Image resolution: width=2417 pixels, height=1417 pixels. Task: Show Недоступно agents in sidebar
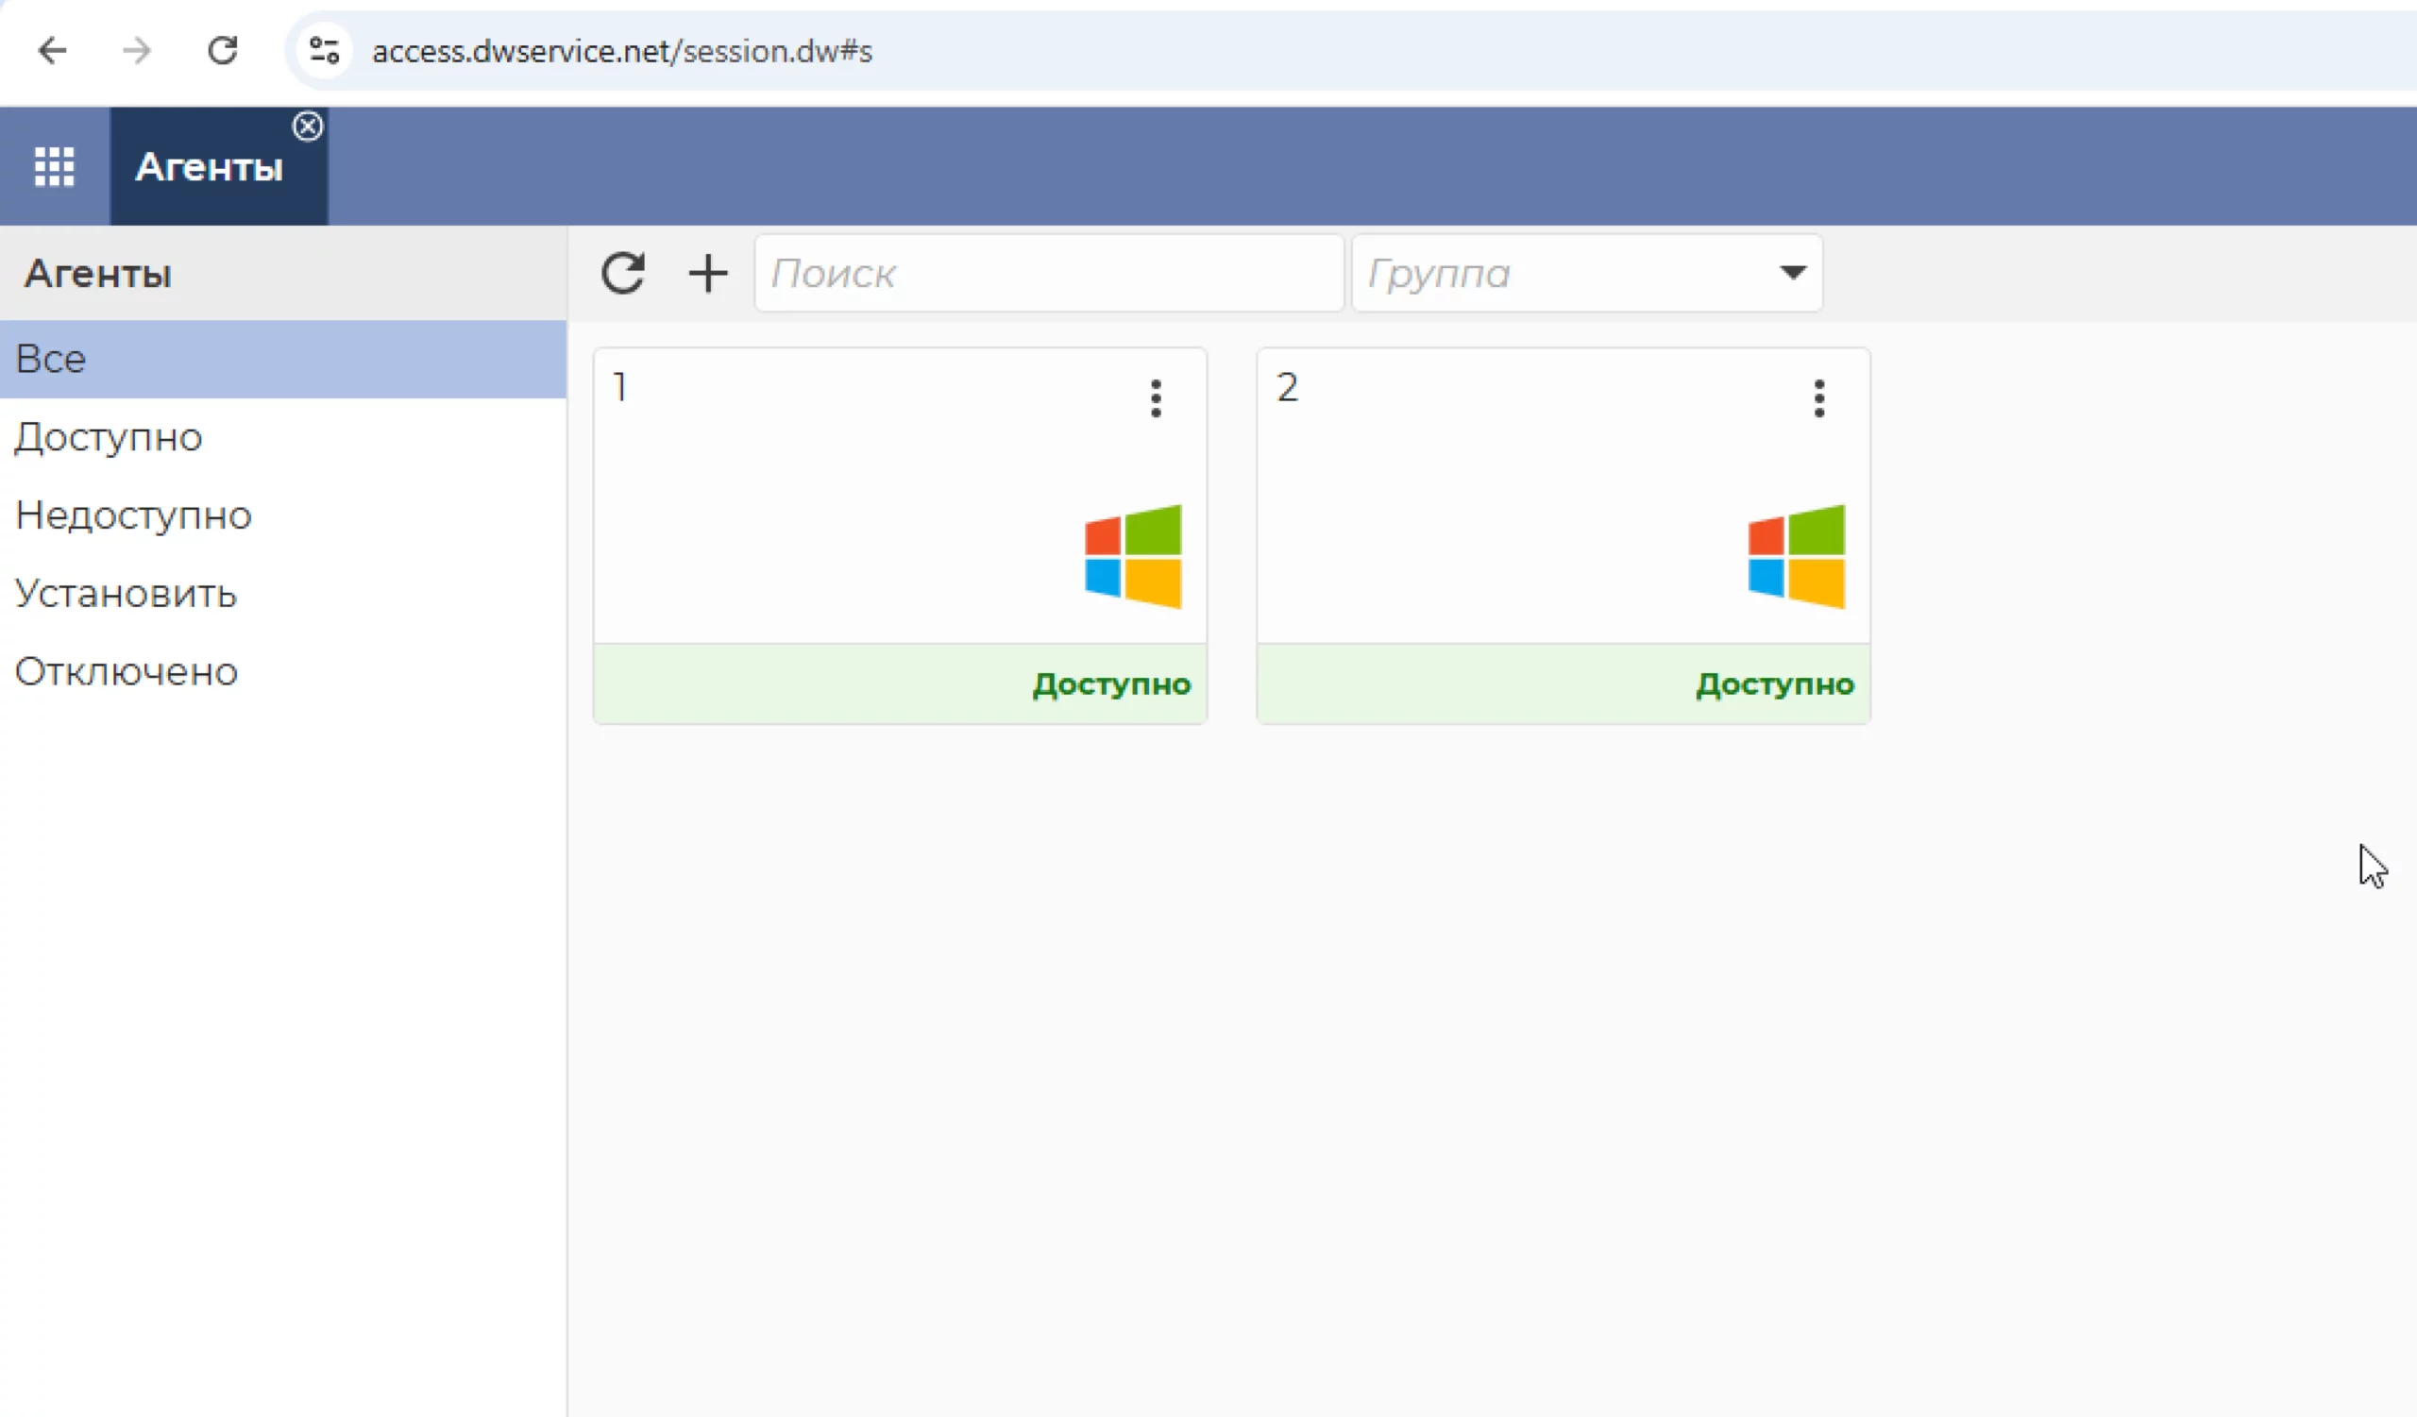133,515
